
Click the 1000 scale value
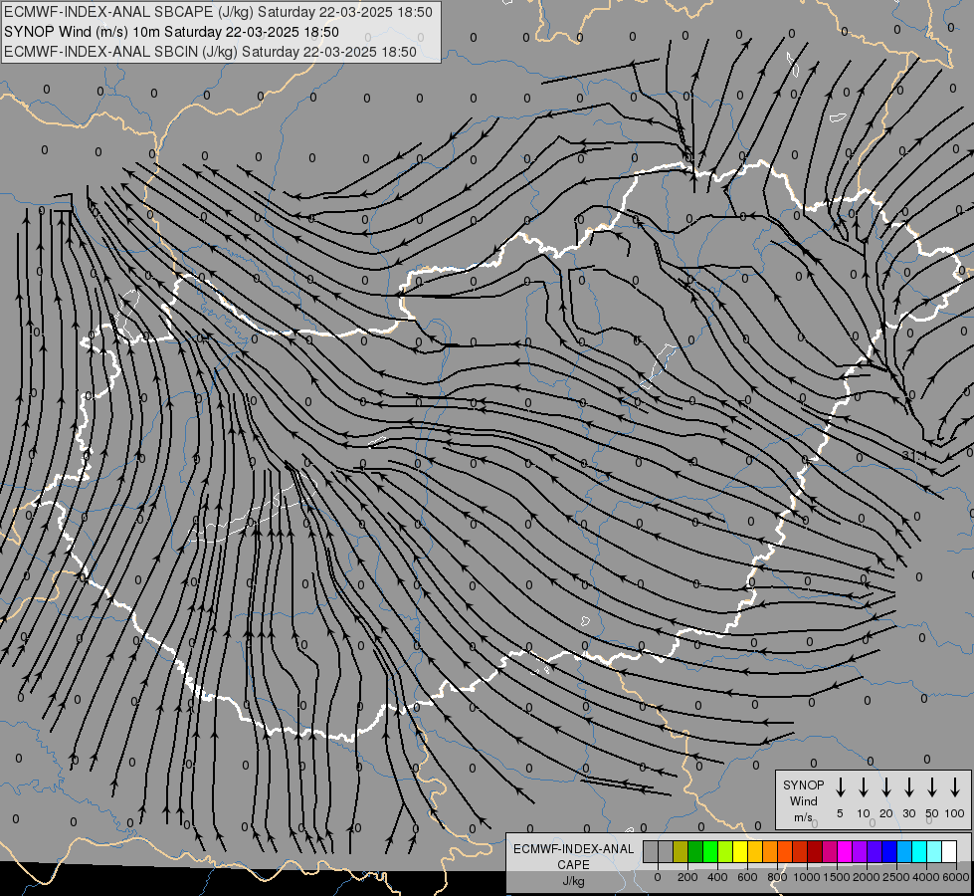(806, 877)
